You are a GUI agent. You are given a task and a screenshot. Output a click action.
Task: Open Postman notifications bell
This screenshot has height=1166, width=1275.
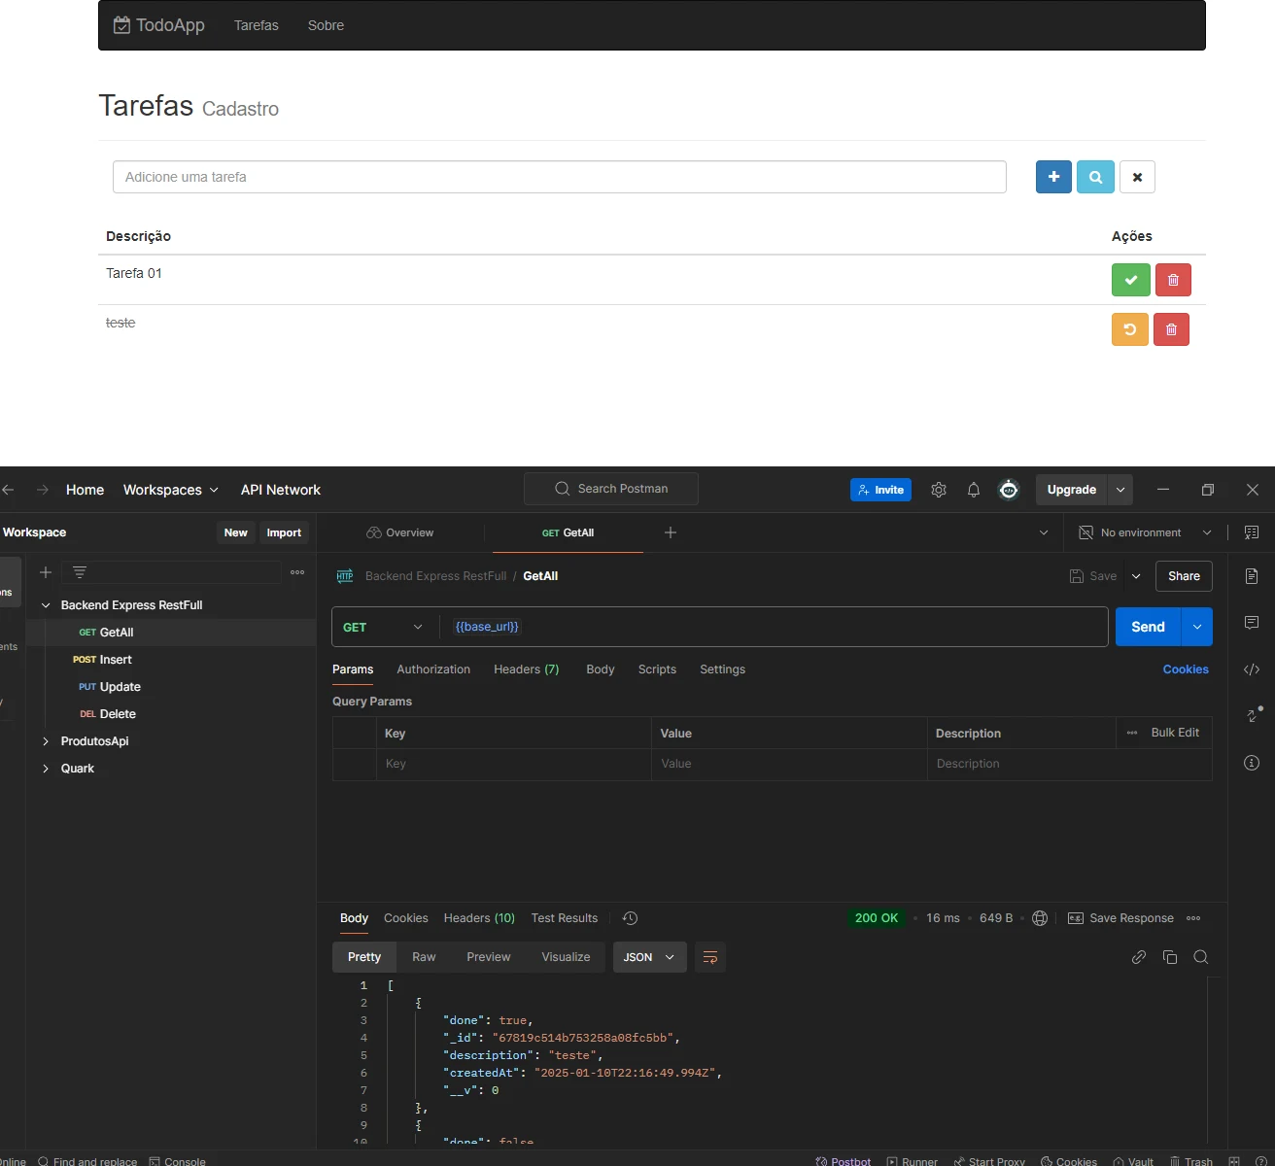click(973, 490)
